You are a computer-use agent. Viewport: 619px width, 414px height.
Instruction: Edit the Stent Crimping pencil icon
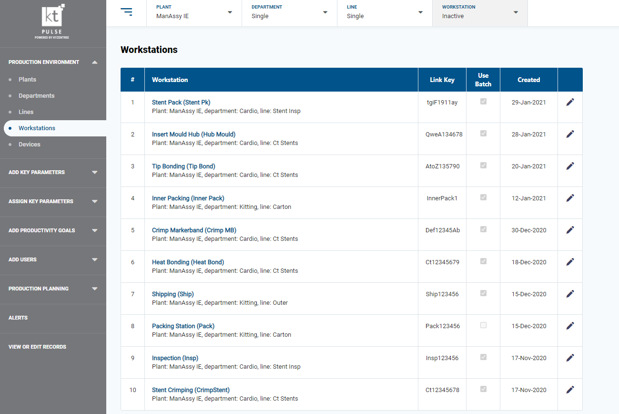pos(570,390)
